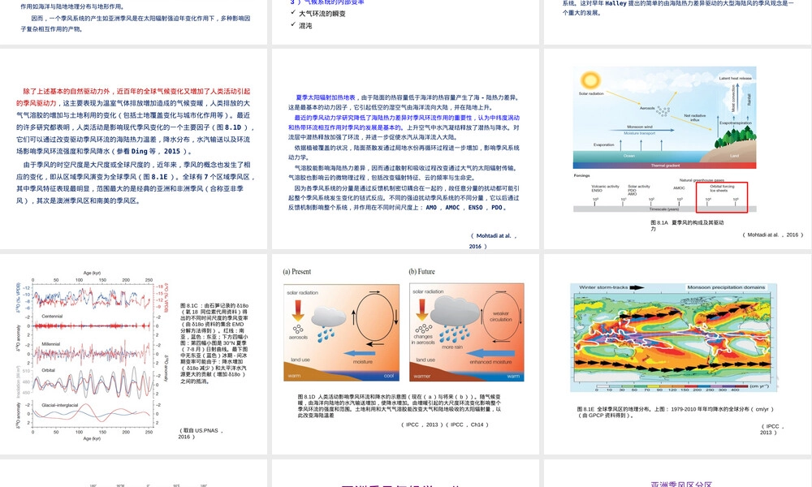This screenshot has height=487, width=812.
Task: Click the paragraph starting 因为各季风系统的分量
Action: pyautogui.click(x=404, y=198)
